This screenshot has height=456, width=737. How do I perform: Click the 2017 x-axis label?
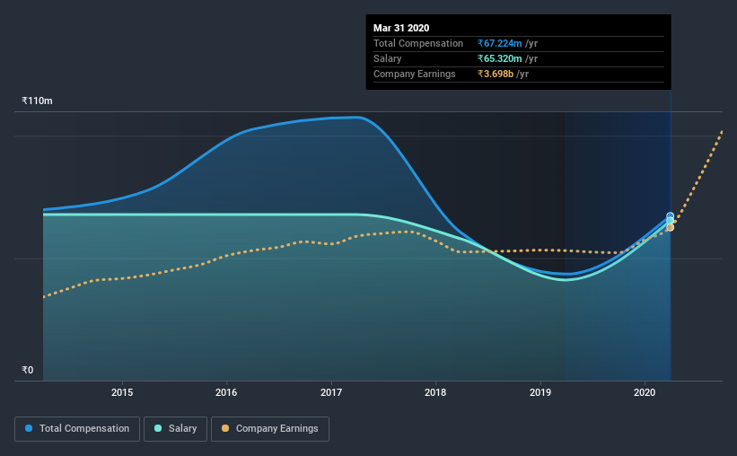click(x=331, y=392)
